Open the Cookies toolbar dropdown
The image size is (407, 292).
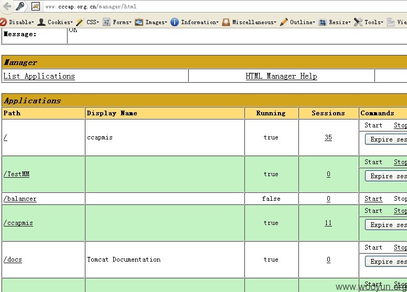point(55,22)
